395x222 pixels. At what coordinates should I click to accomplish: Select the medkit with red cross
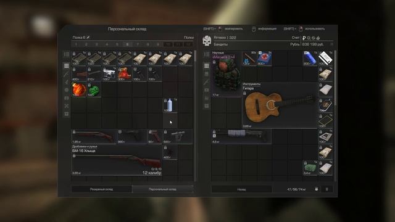pyautogui.click(x=264, y=59)
